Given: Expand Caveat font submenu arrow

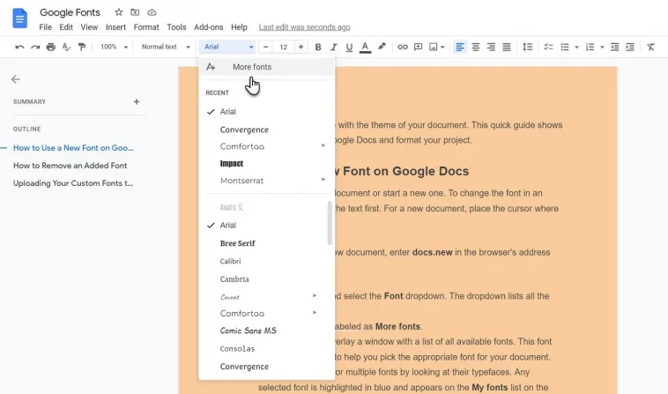Looking at the screenshot, I should pyautogui.click(x=315, y=295).
